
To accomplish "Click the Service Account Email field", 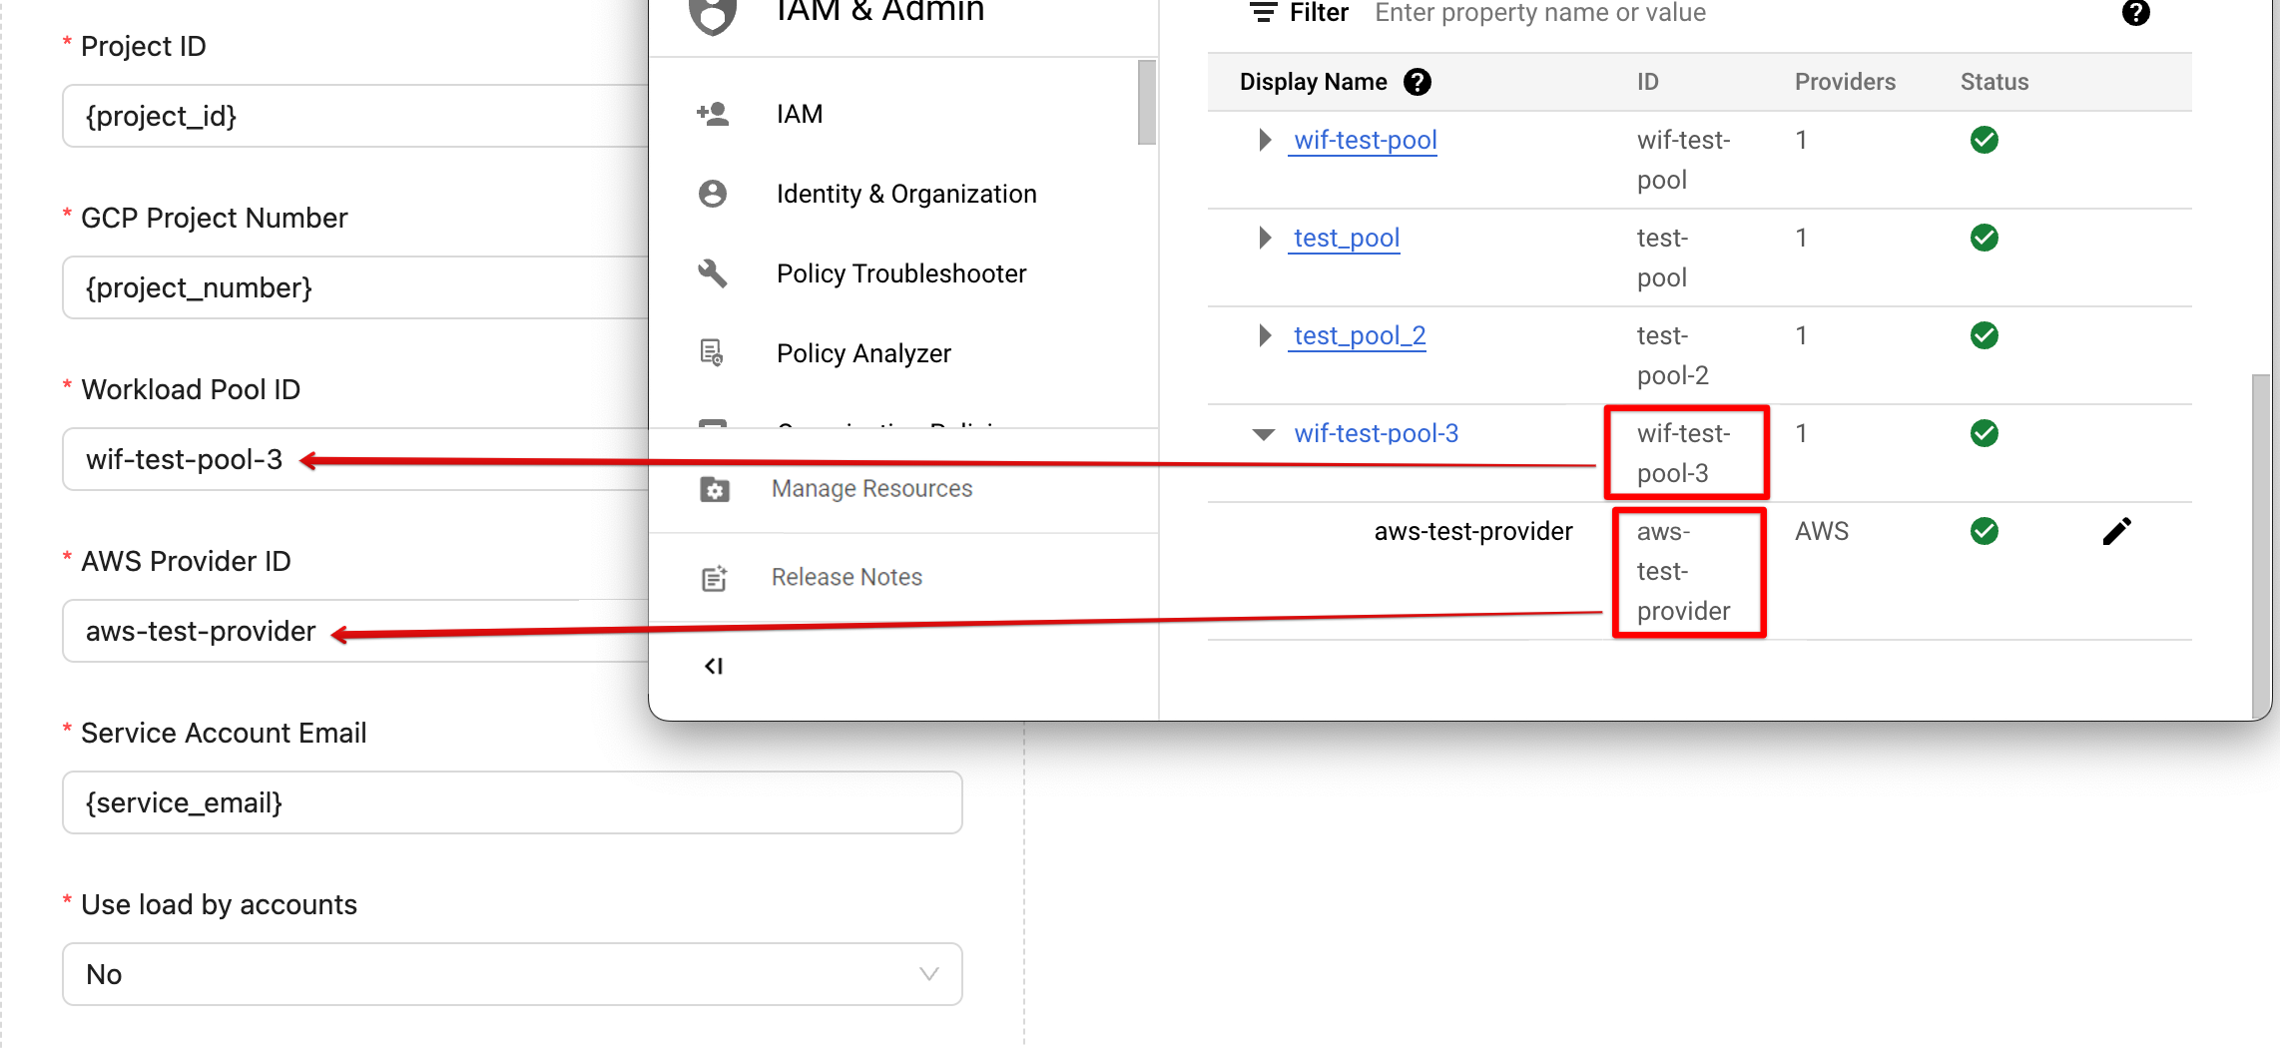I will [x=512, y=802].
